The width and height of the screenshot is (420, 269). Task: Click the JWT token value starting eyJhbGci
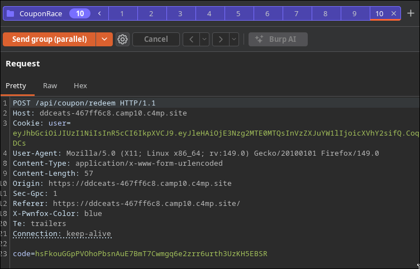(x=216, y=133)
